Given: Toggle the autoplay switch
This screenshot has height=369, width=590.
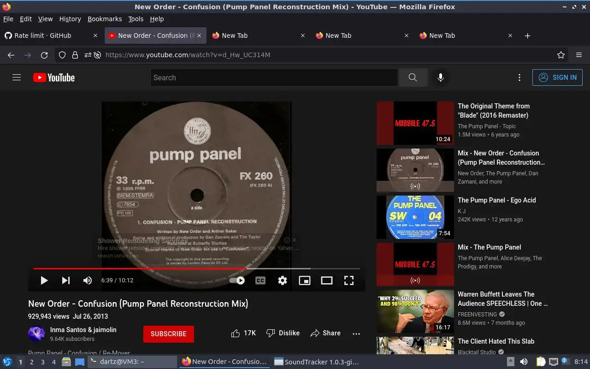Looking at the screenshot, I should [237, 280].
